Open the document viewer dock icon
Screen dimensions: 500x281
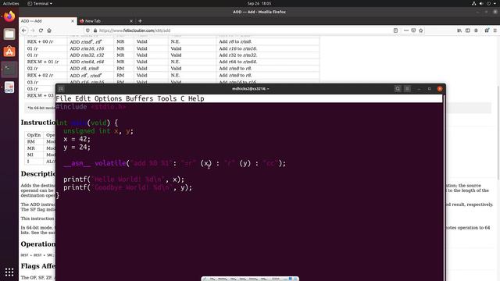9,87
